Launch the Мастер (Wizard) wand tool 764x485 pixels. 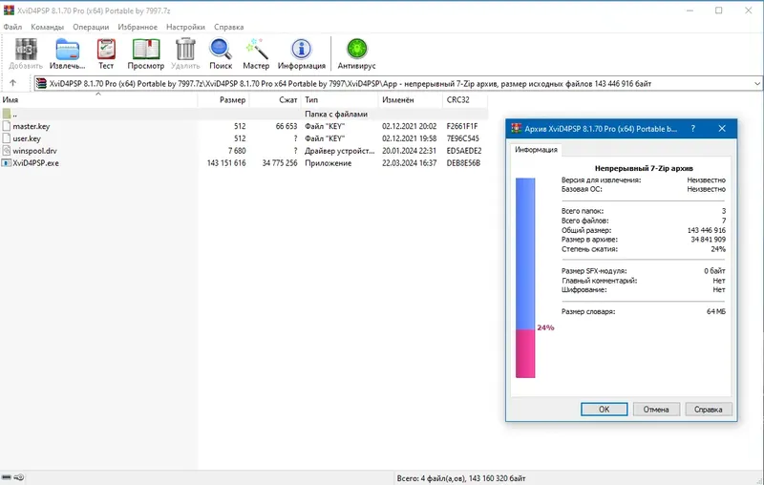tap(256, 50)
